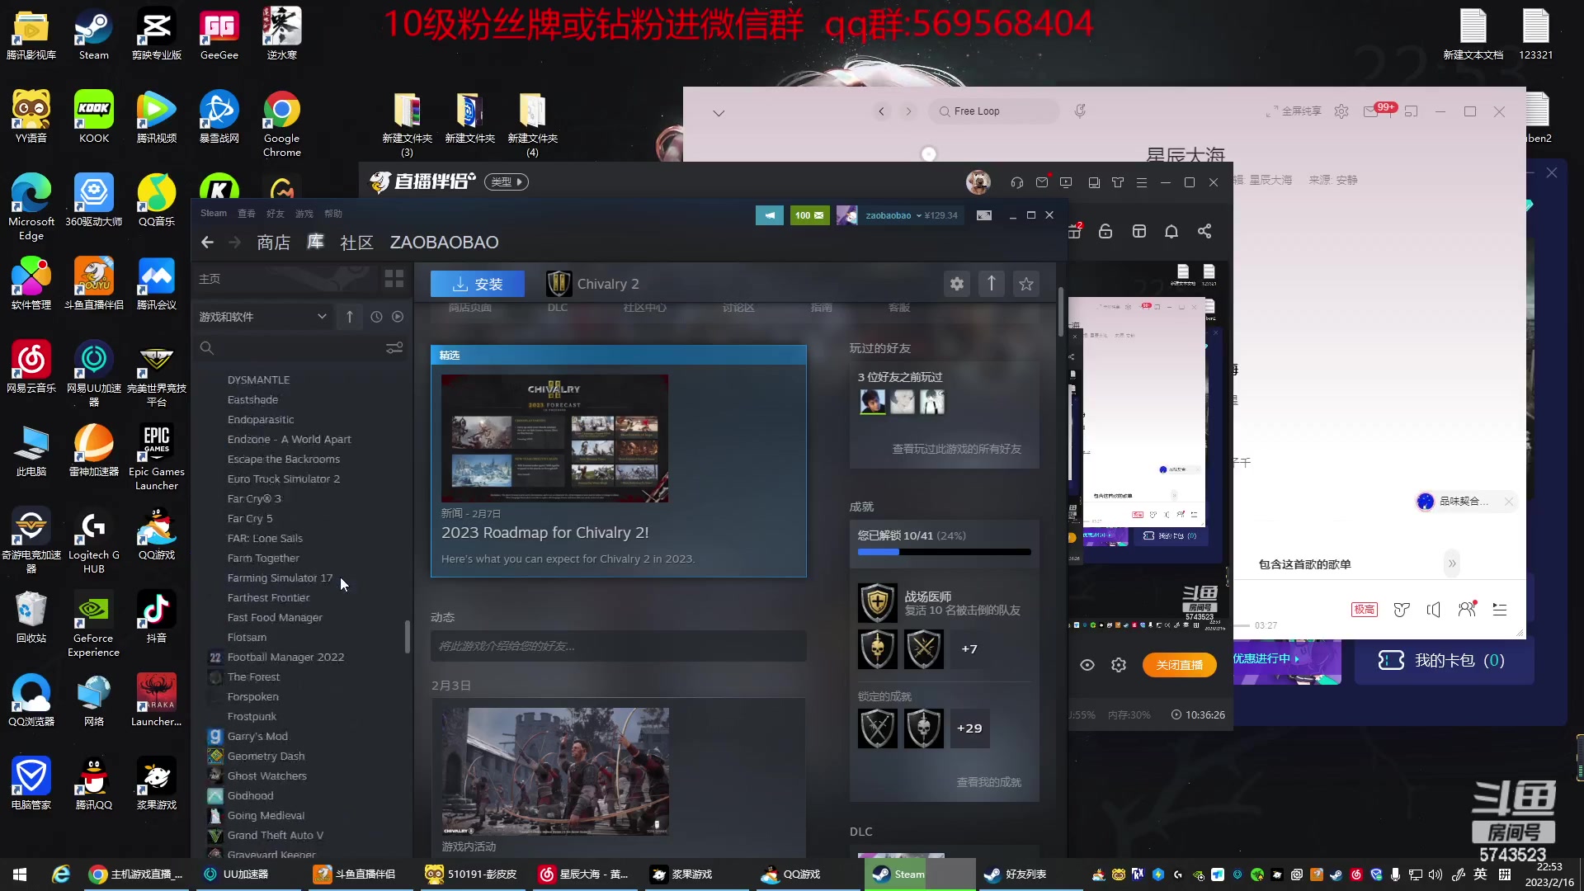Image resolution: width=1584 pixels, height=891 pixels.
Task: Select Euro Truck Simulator 2 in list
Action: (283, 478)
